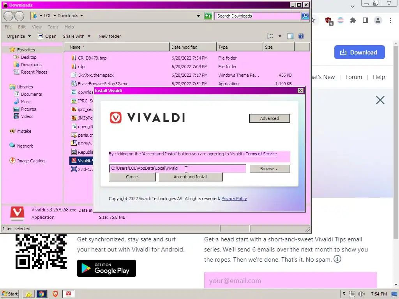Select Network in navigation pane

tap(25, 146)
